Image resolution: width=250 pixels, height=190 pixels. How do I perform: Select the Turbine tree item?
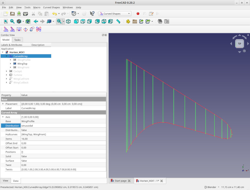18,75
